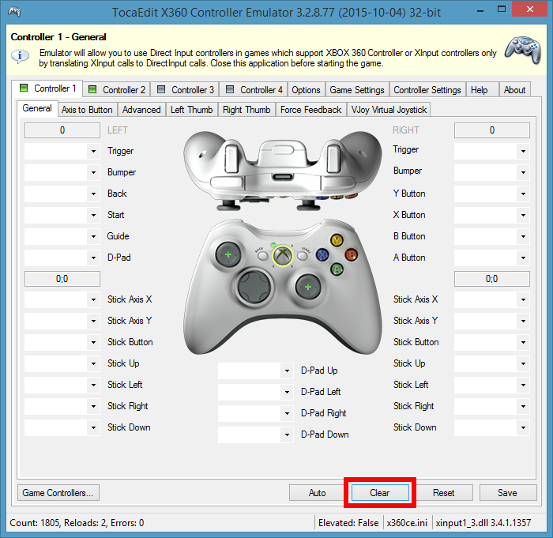
Task: Open the B Button dropdown
Action: pyautogui.click(x=523, y=236)
